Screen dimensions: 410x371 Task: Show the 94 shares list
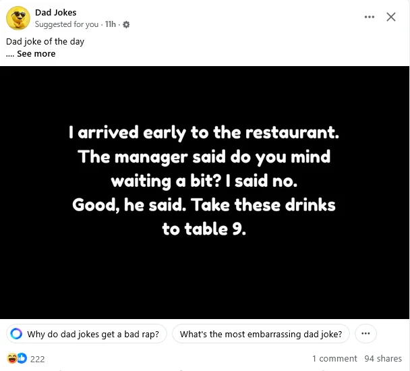click(383, 359)
